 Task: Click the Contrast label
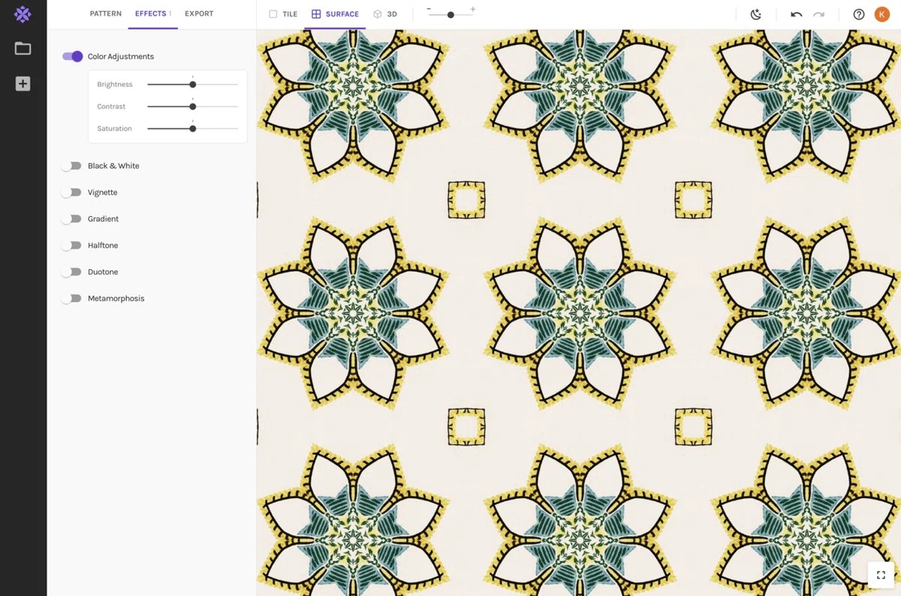(x=111, y=107)
